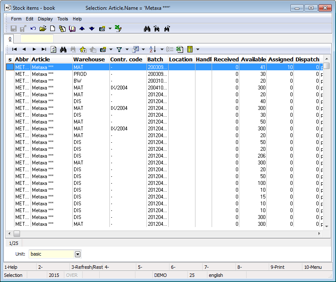
Task: Click the open folder icon
Action: [43, 29]
